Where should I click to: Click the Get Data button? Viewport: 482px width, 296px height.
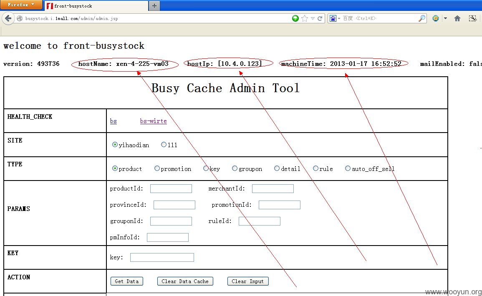click(x=126, y=281)
